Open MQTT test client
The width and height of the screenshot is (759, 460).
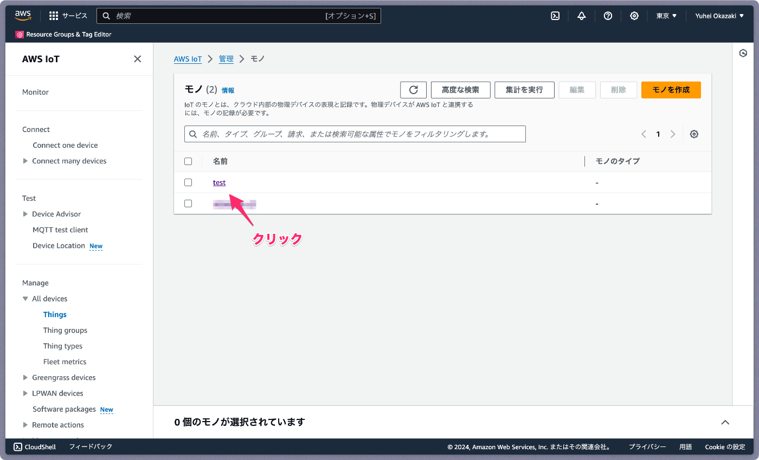point(60,229)
